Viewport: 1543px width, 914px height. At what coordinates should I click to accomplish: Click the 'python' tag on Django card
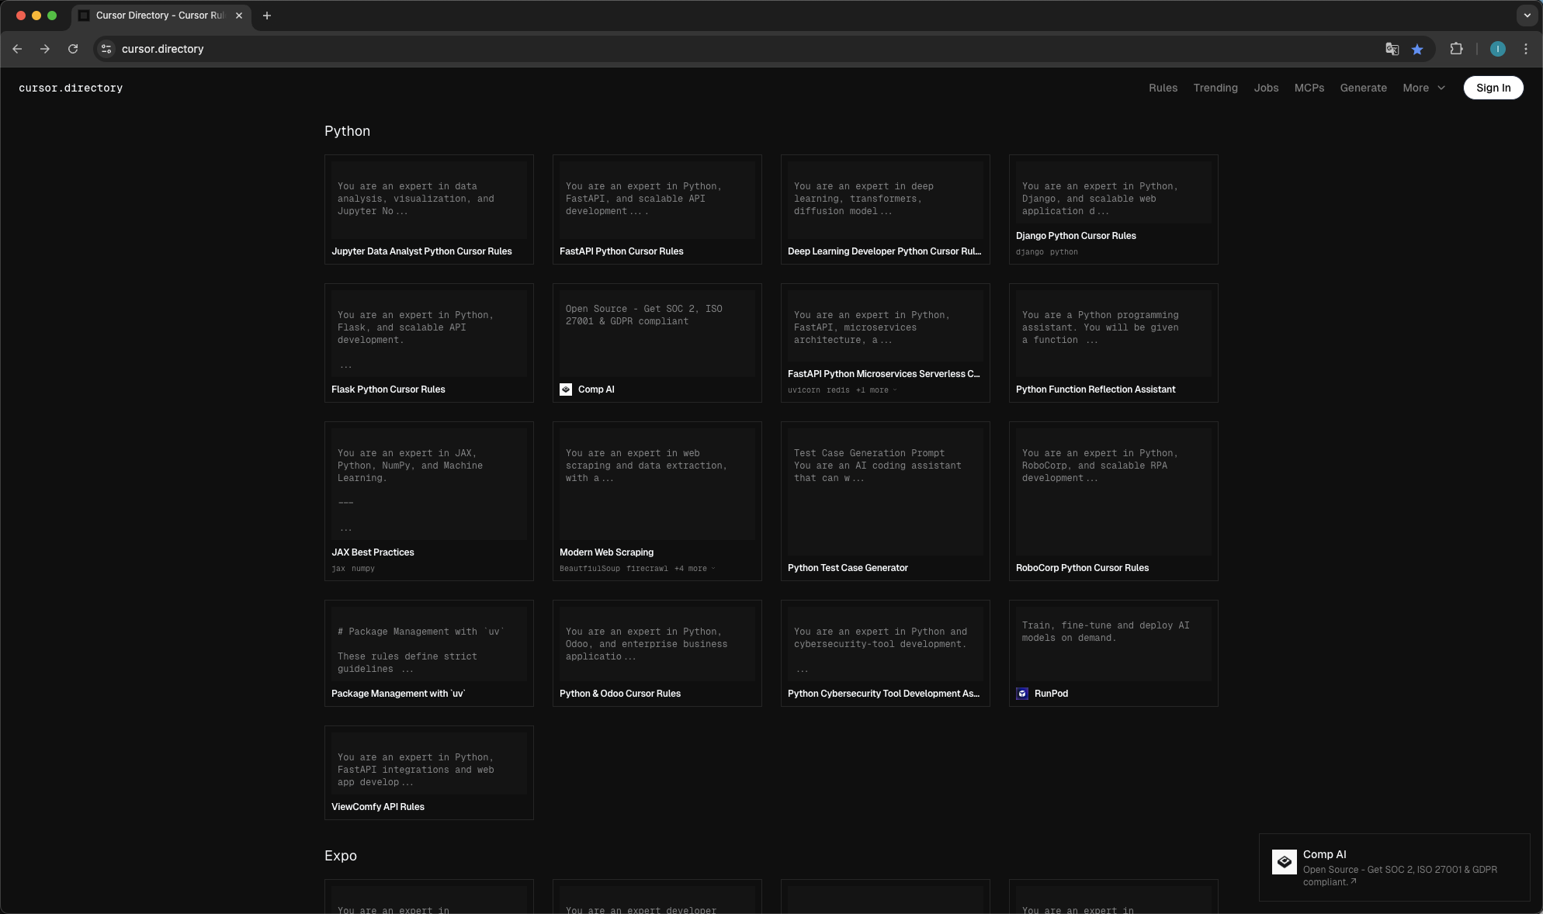pyautogui.click(x=1063, y=252)
